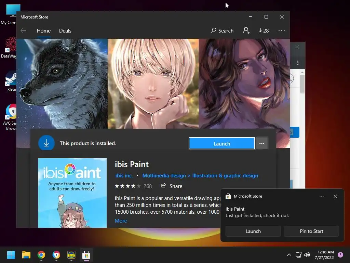The width and height of the screenshot is (350, 263).
Task: Open notification center badge with 5
Action: click(340, 255)
